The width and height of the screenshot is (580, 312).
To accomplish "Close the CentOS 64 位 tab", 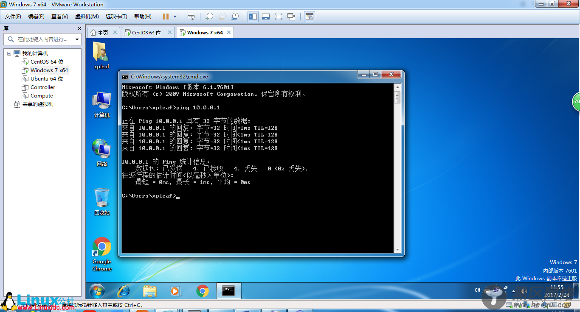I will click(170, 32).
